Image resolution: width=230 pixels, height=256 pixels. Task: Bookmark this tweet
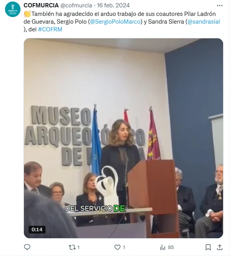pos(208,247)
